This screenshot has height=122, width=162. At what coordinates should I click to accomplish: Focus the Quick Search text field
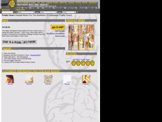(7, 12)
